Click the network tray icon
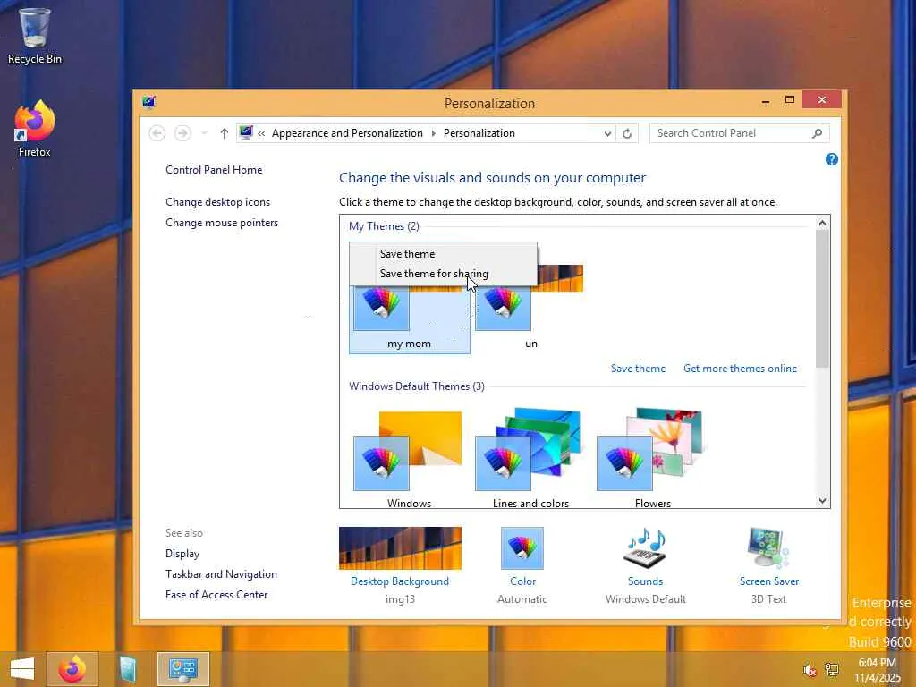Viewport: 916px width, 687px height. pyautogui.click(x=832, y=669)
